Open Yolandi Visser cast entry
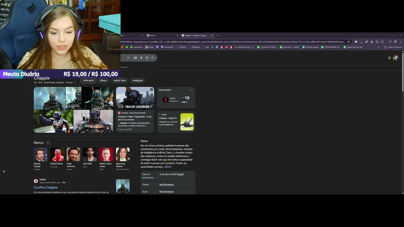Viewport: 404px width, 227px height. click(57, 158)
